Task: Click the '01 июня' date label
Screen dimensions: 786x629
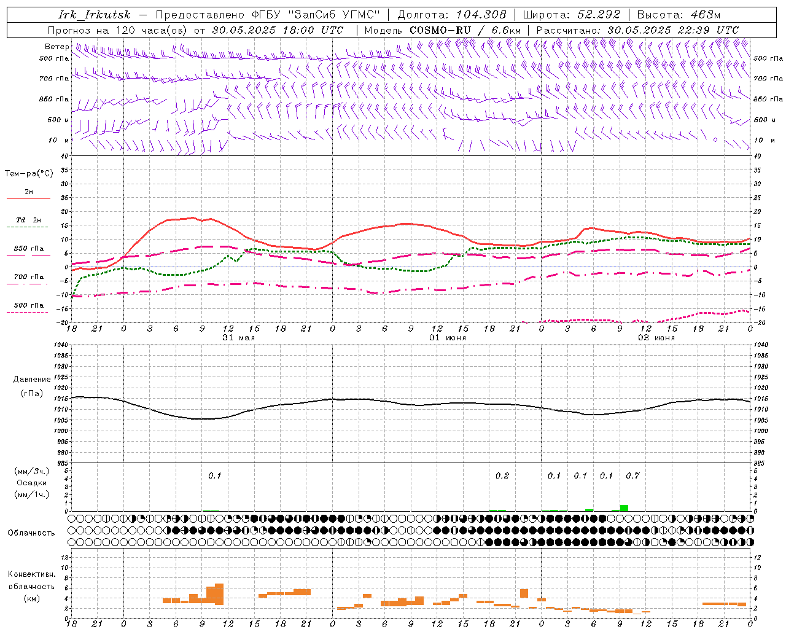Action: tap(448, 338)
